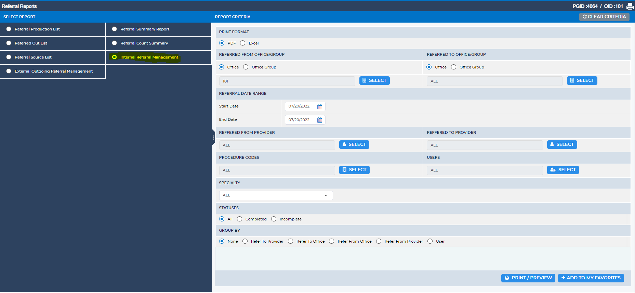This screenshot has height=293, width=635.
Task: Click the Print / Preview button
Action: coord(528,278)
